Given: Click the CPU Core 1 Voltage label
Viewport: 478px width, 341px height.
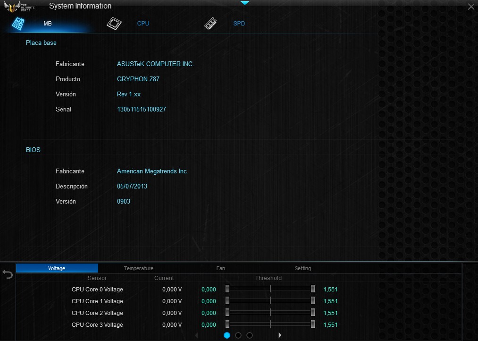Looking at the screenshot, I should click(x=97, y=301).
